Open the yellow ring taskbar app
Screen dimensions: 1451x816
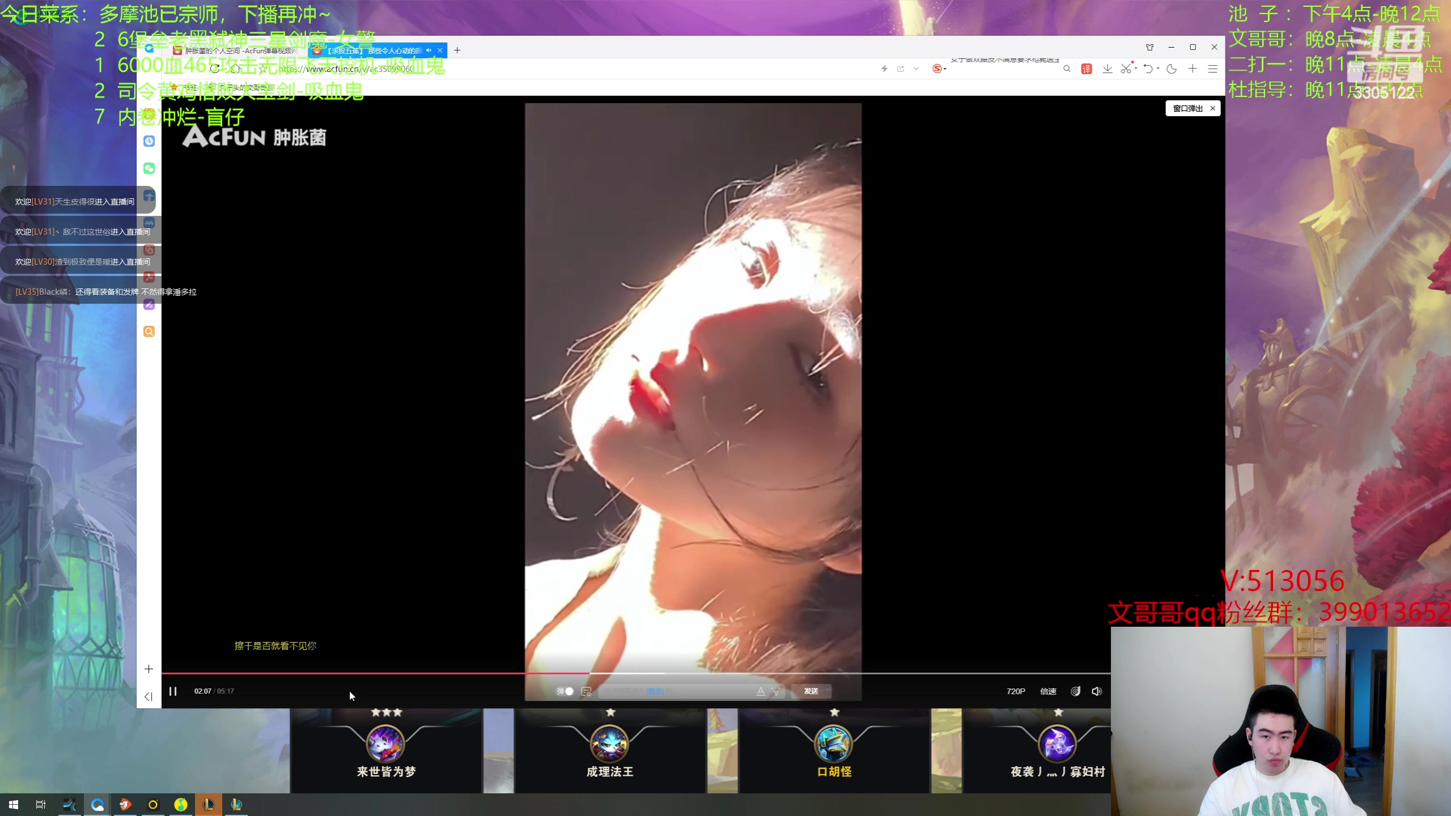(153, 805)
